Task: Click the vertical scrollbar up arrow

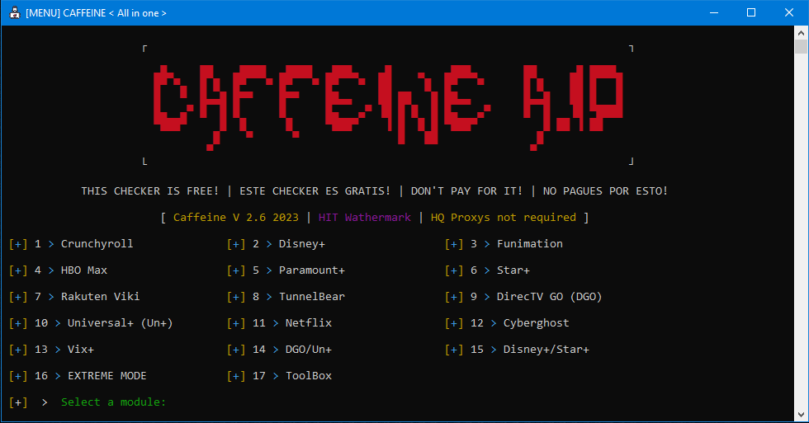Action: [x=801, y=33]
